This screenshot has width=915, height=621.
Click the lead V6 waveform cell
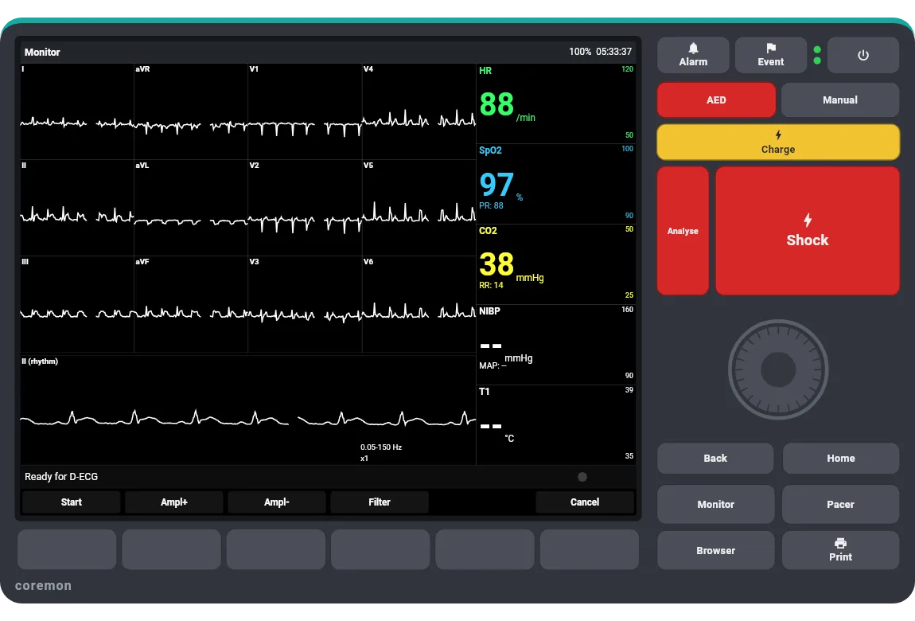click(x=419, y=304)
